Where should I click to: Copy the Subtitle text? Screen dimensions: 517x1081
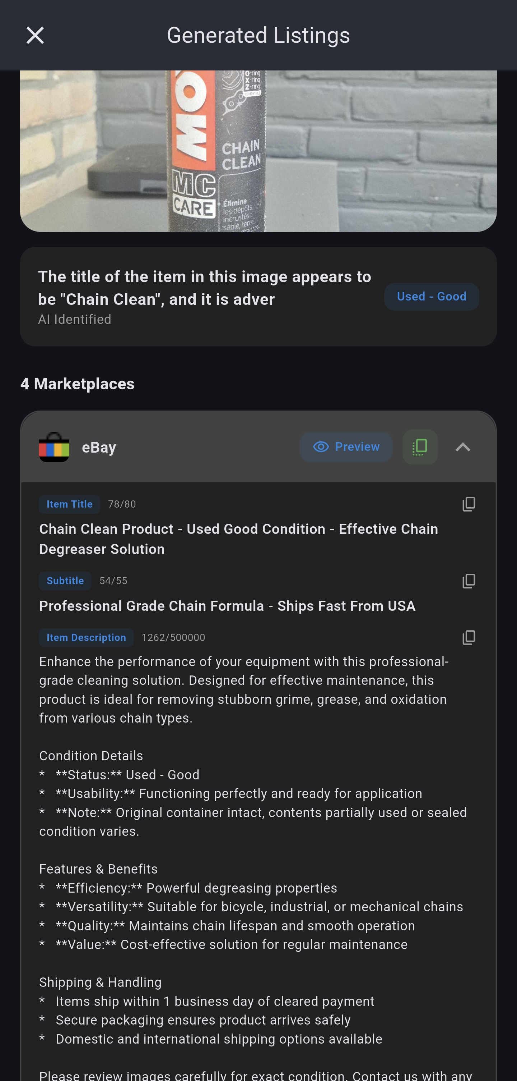click(469, 581)
